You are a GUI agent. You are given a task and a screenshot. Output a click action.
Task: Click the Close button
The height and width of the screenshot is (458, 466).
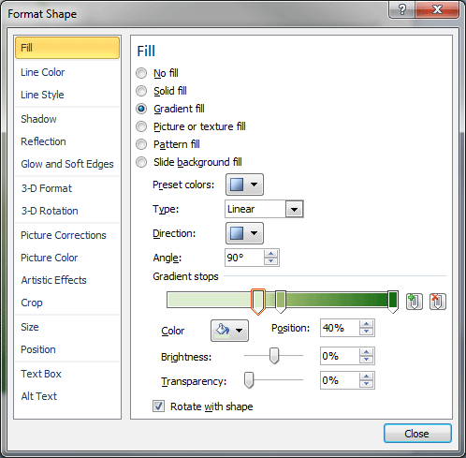pyautogui.click(x=417, y=434)
